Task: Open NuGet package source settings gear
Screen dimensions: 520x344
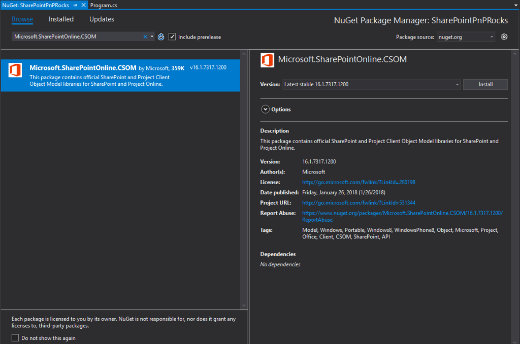Action: click(504, 37)
